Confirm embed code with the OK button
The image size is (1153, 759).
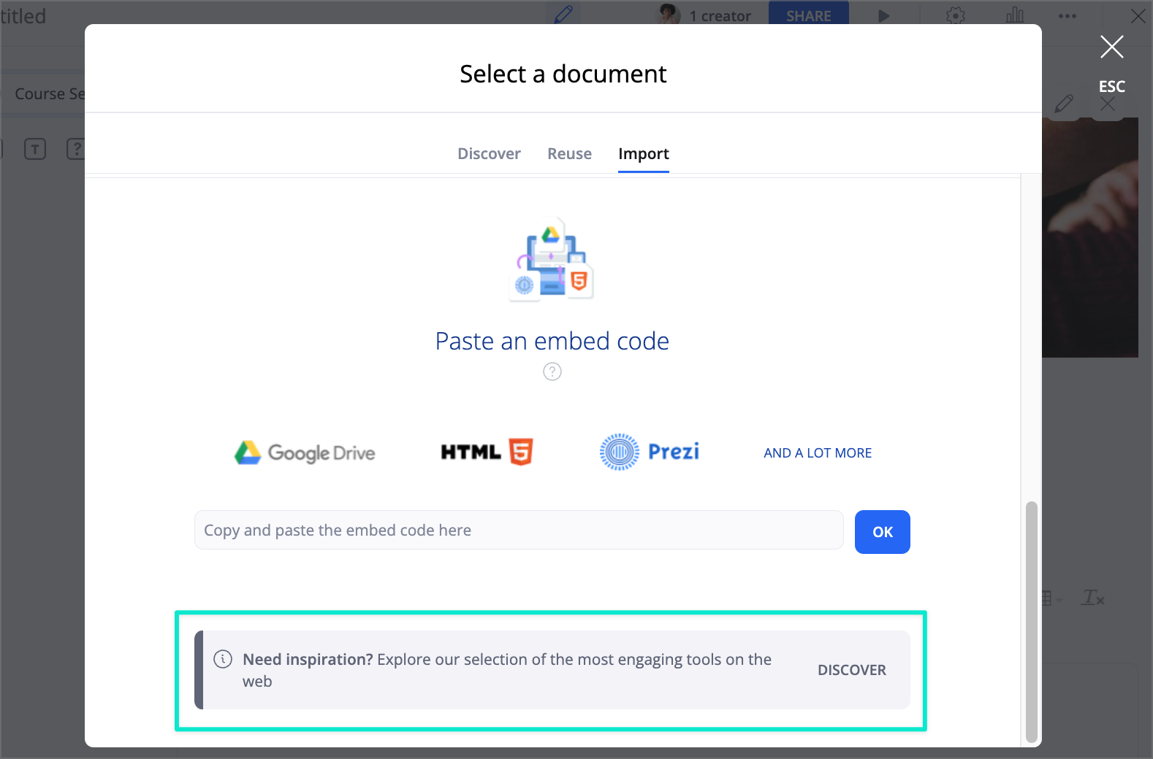pyautogui.click(x=883, y=532)
